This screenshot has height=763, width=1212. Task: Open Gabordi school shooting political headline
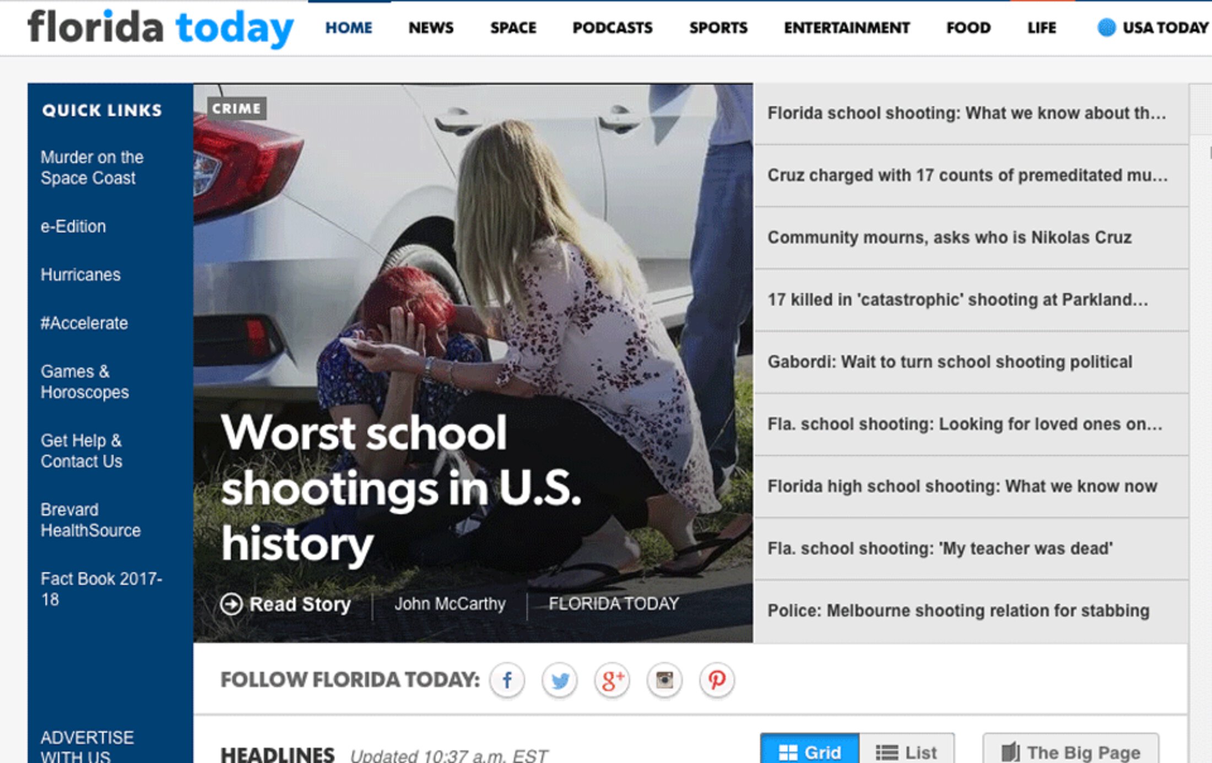950,362
